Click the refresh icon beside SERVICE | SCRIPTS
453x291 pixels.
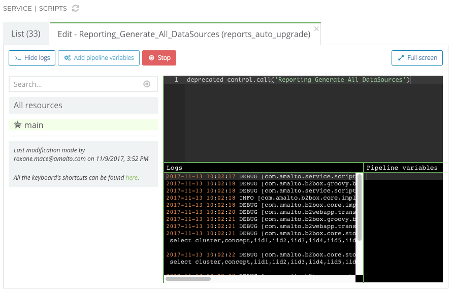[76, 8]
